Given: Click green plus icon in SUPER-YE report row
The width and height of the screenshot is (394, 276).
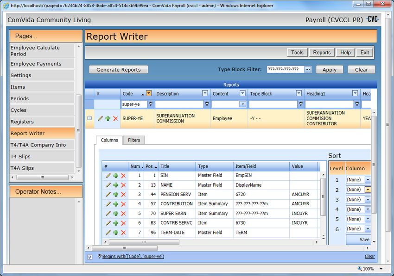Looking at the screenshot, I should pyautogui.click(x=108, y=119).
